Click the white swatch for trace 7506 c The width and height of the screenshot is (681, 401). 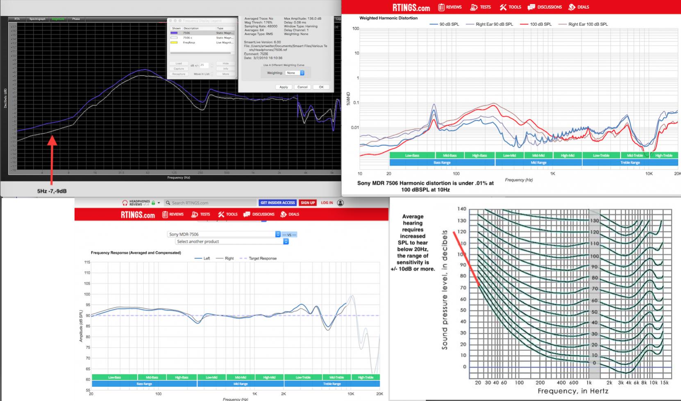174,38
